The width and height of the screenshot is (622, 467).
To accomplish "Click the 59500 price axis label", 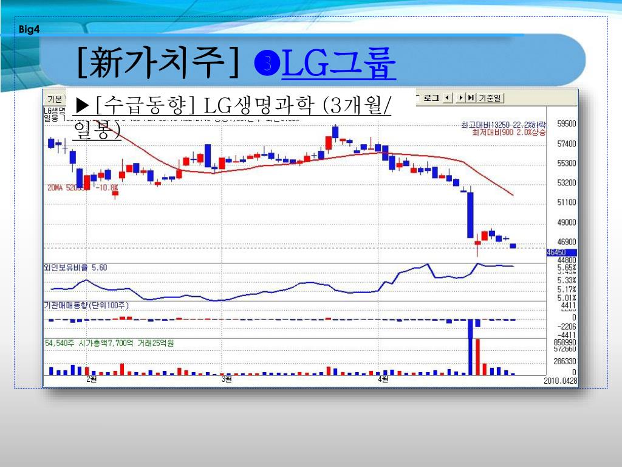I will 567,124.
